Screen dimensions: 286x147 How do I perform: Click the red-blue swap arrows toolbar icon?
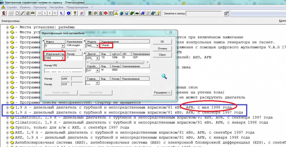(x=81, y=13)
